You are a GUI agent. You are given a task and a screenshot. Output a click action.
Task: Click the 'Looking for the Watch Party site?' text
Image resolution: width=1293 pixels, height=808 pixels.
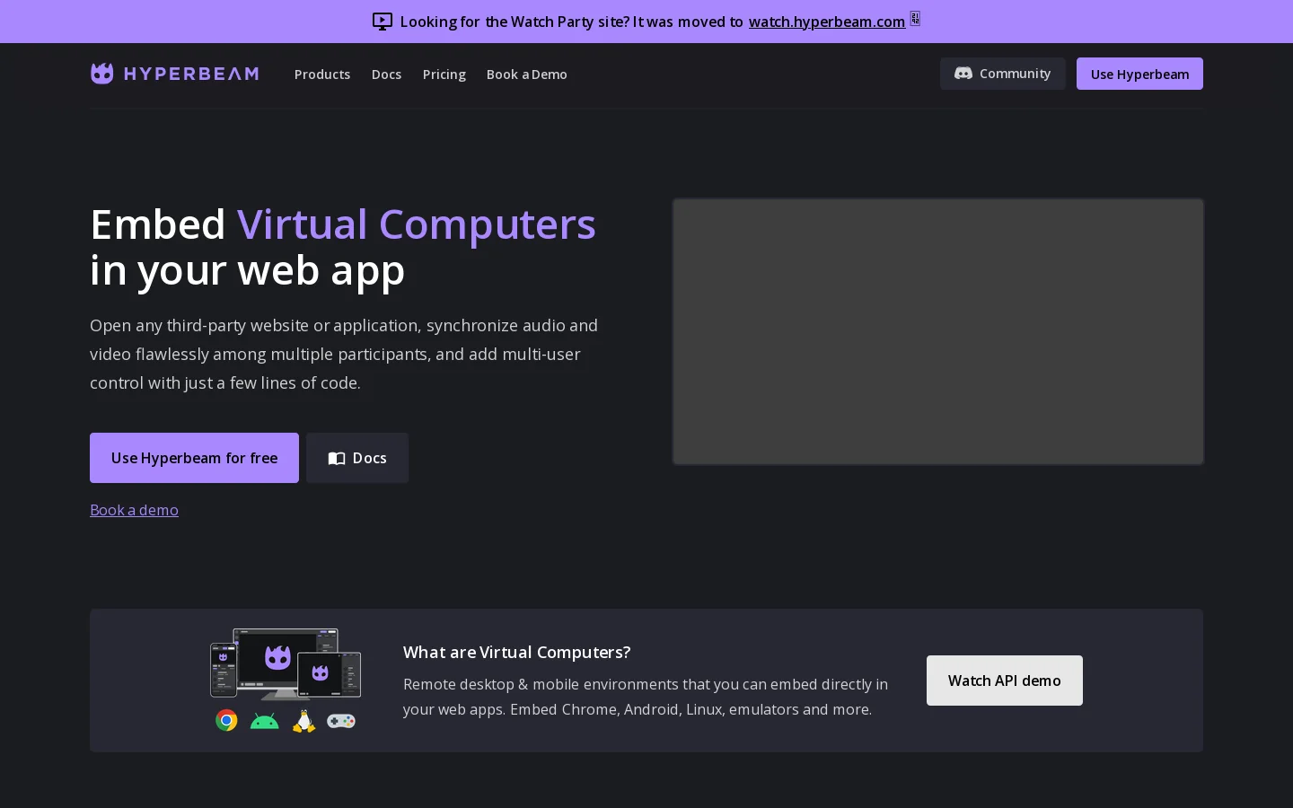pyautogui.click(x=515, y=22)
